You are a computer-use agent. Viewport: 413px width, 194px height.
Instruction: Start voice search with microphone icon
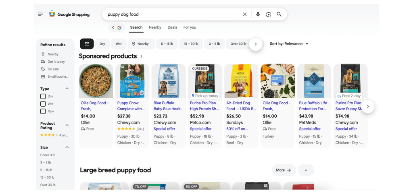258,14
